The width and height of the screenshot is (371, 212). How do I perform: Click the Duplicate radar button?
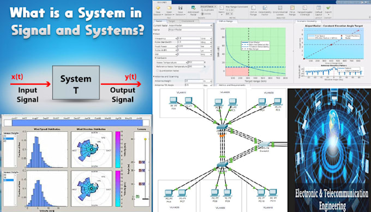[x=207, y=10]
